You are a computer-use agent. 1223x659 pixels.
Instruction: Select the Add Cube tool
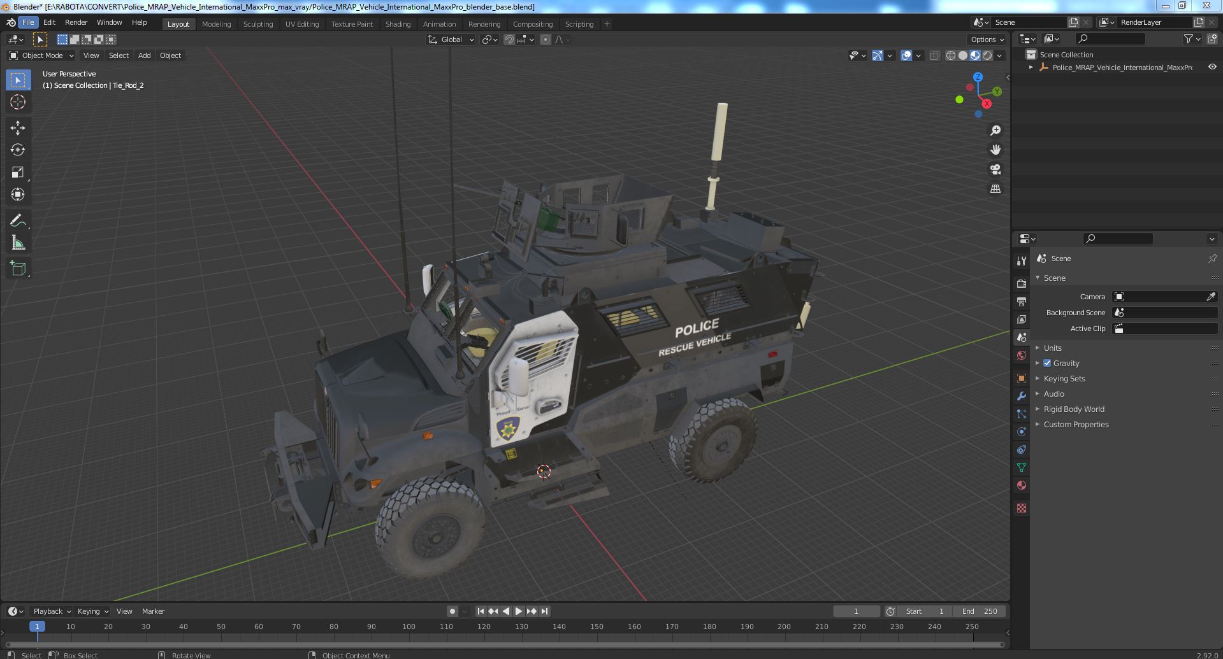(18, 269)
